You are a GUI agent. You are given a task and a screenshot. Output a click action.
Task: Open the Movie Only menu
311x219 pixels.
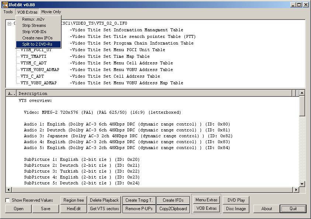click(51, 12)
